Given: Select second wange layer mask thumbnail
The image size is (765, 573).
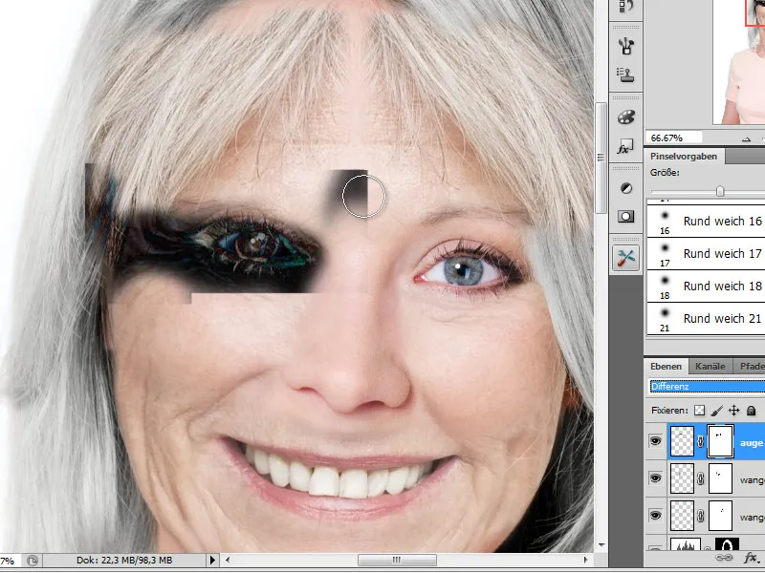Looking at the screenshot, I should (720, 516).
